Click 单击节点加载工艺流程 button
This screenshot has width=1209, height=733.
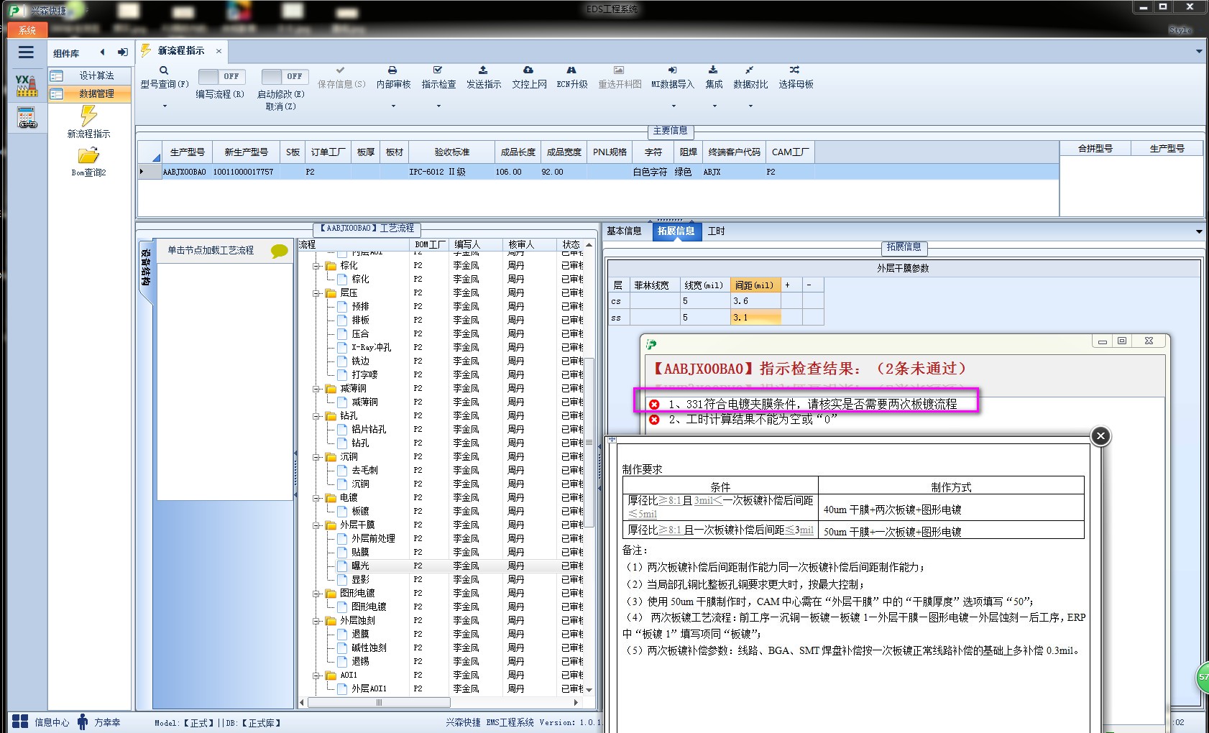coord(211,250)
